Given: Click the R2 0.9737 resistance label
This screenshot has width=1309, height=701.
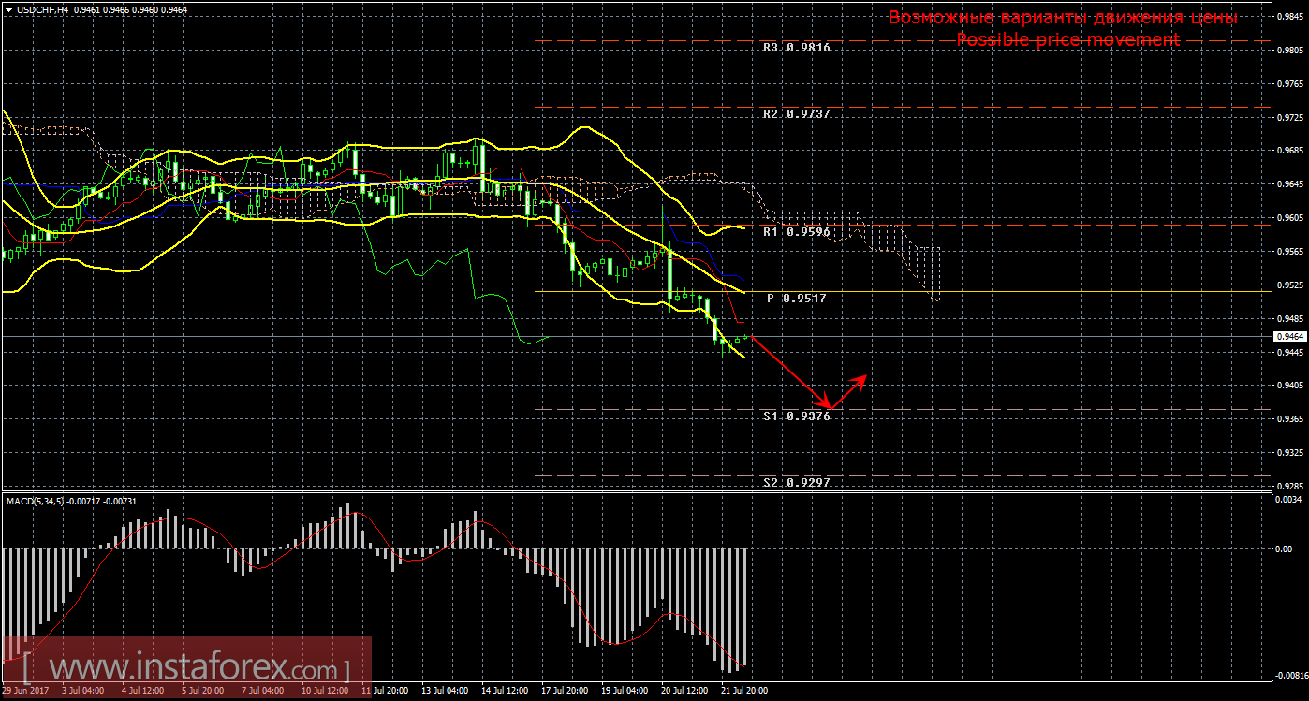Looking at the screenshot, I should click(x=796, y=113).
